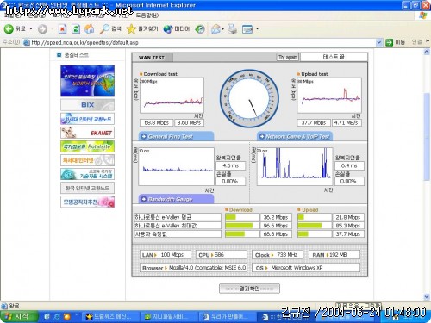Click the upload speed value 37.7 Mbps
Image resolution: width=431 pixels, height=323 pixels.
[314, 122]
